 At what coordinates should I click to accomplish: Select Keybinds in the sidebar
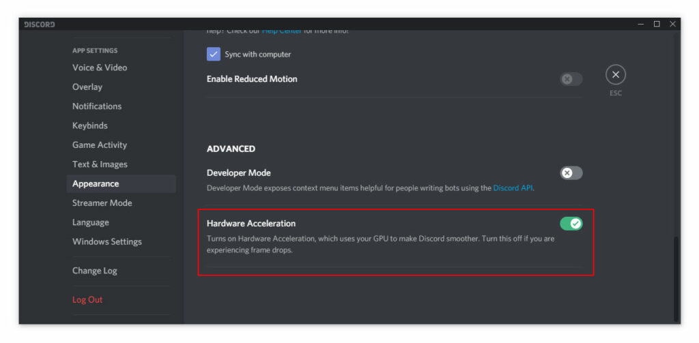(121, 125)
